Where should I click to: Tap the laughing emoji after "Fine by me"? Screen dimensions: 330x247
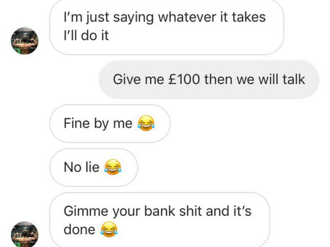(146, 123)
